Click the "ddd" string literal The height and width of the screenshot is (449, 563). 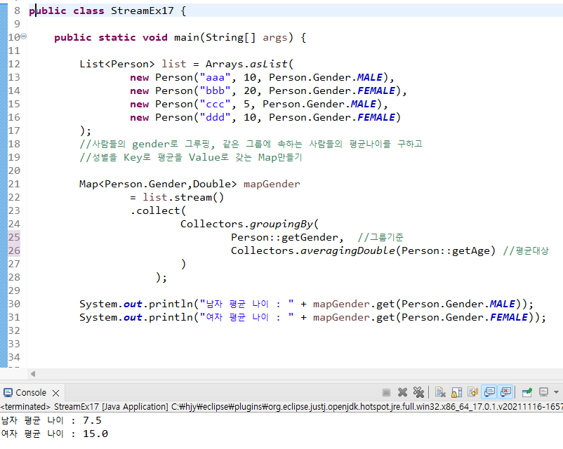215,117
